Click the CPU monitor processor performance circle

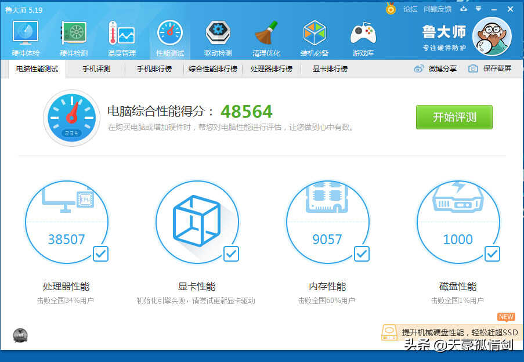tap(67, 222)
